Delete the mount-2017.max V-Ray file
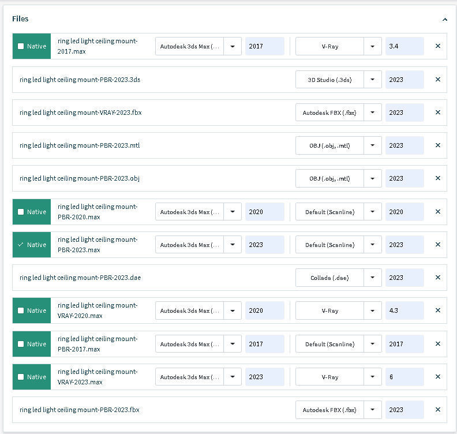Image resolution: width=457 pixels, height=434 pixels. coord(437,46)
